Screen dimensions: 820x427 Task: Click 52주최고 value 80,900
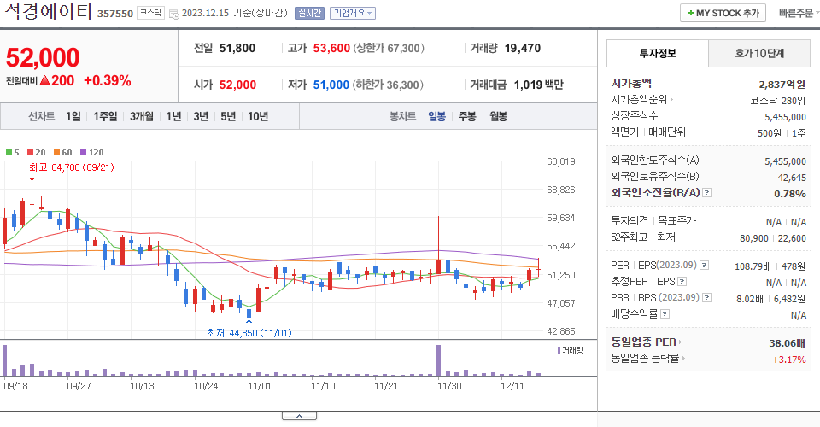pyautogui.click(x=754, y=237)
